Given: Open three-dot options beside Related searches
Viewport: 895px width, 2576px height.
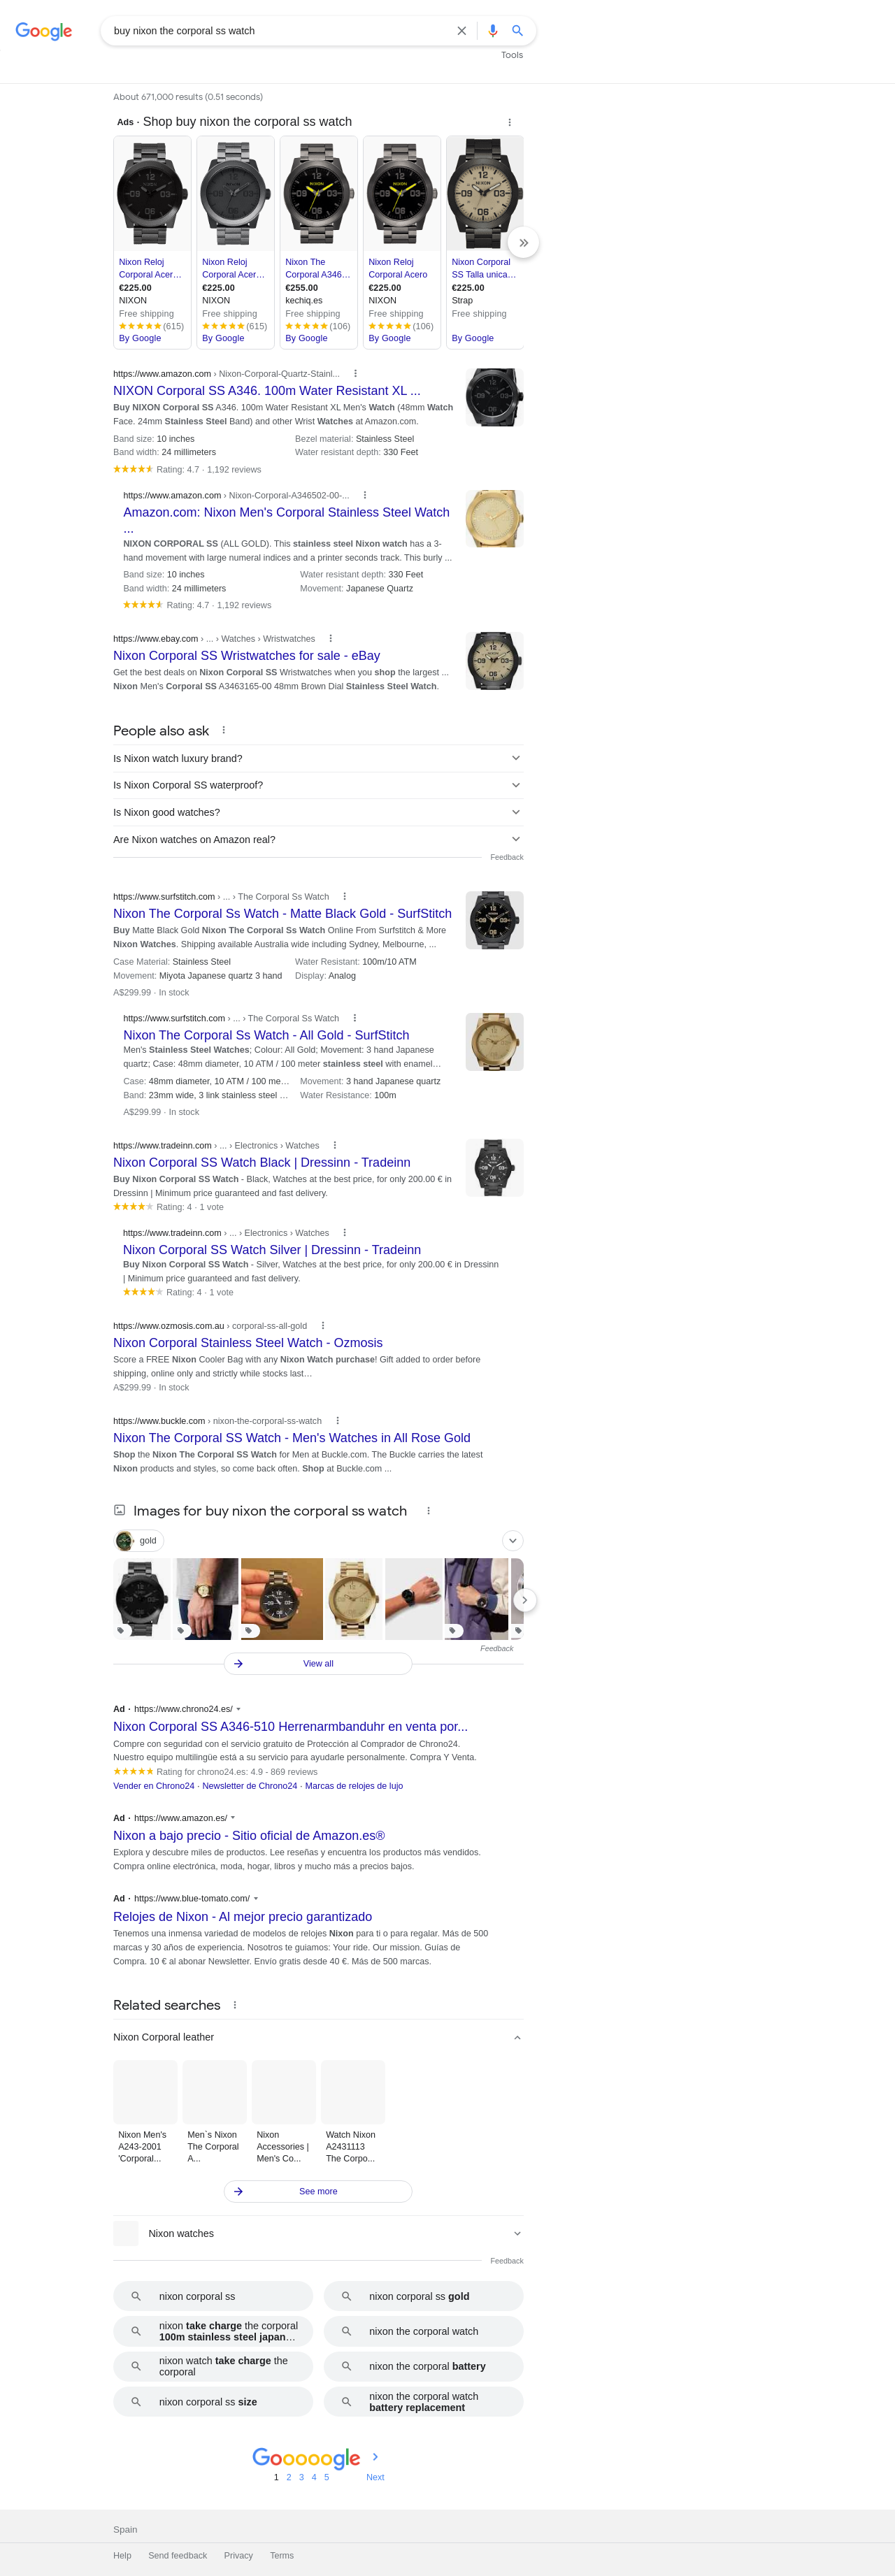Looking at the screenshot, I should [x=235, y=2005].
